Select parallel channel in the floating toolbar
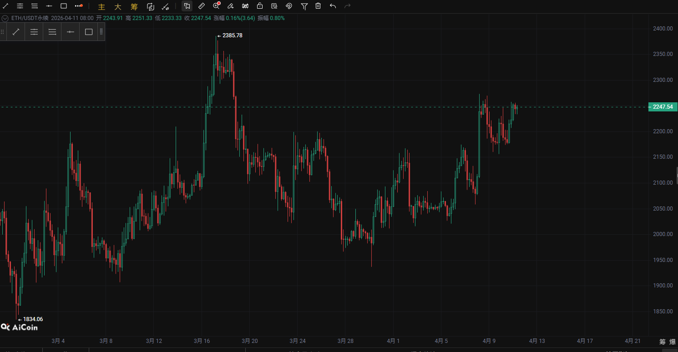This screenshot has height=352, width=678. coord(34,32)
